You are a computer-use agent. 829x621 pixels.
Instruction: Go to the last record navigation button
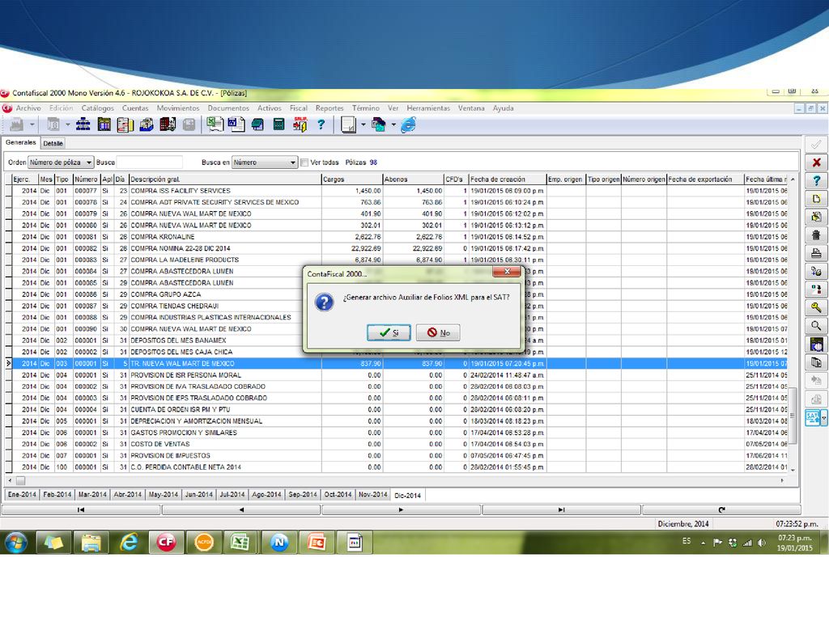[562, 509]
